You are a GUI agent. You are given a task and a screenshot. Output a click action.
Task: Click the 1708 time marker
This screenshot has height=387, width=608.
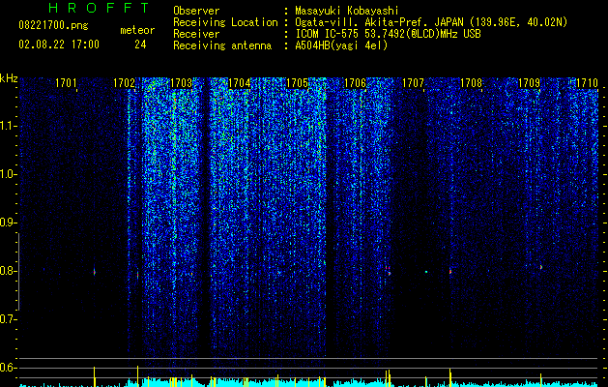point(471,83)
